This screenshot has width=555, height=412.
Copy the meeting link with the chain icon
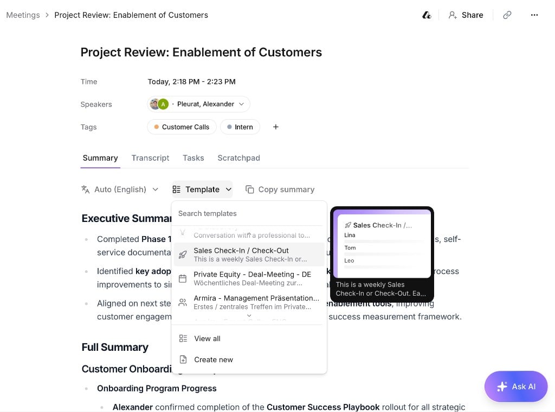[x=507, y=15]
